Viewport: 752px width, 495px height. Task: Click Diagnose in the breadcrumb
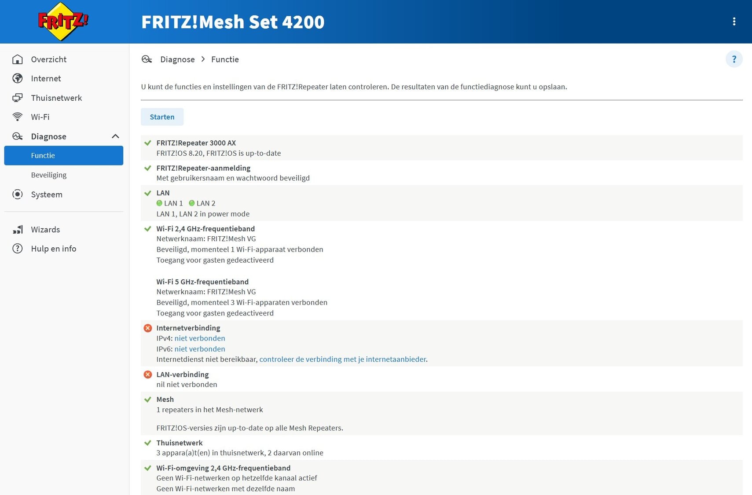click(x=177, y=59)
